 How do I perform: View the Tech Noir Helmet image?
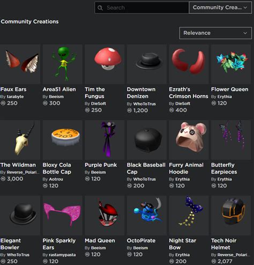click(x=231, y=216)
